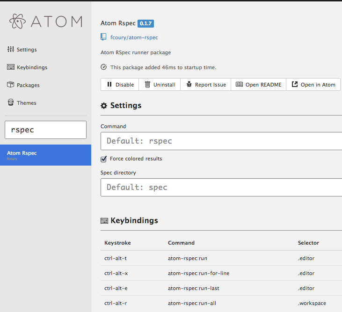Click the pause icon on Disable
The width and height of the screenshot is (342, 312).
click(x=109, y=84)
